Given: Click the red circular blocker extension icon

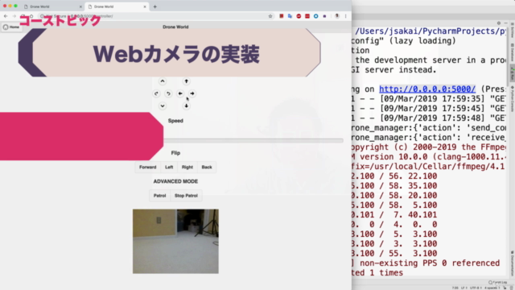Looking at the screenshot, I should coord(299,16).
